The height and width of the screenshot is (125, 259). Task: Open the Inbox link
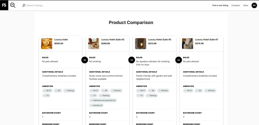(246, 5)
